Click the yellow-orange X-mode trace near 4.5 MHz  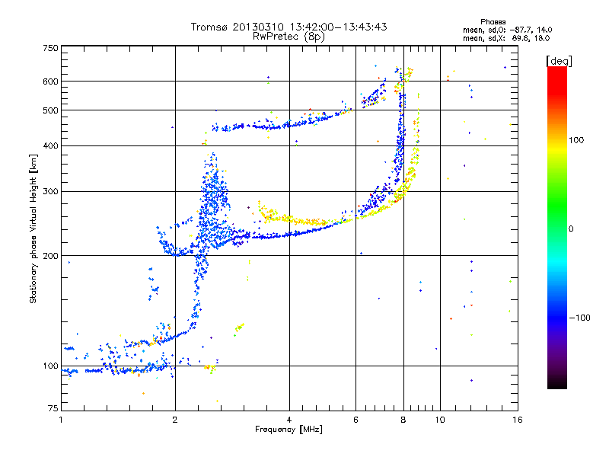click(311, 222)
